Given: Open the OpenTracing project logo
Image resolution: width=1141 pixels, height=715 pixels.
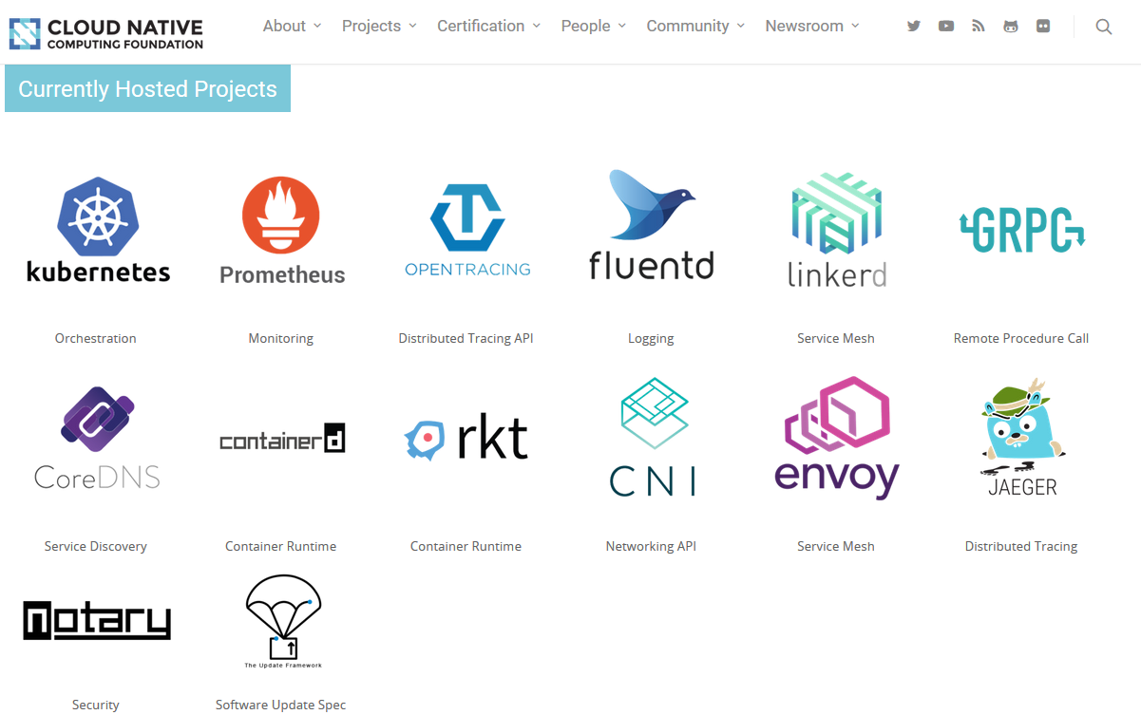Looking at the screenshot, I should coord(467,231).
